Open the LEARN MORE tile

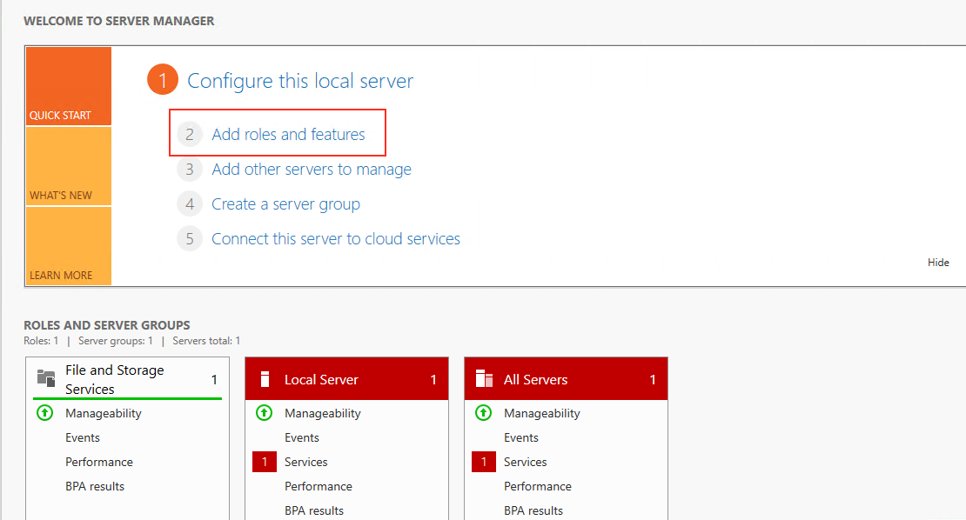click(69, 246)
